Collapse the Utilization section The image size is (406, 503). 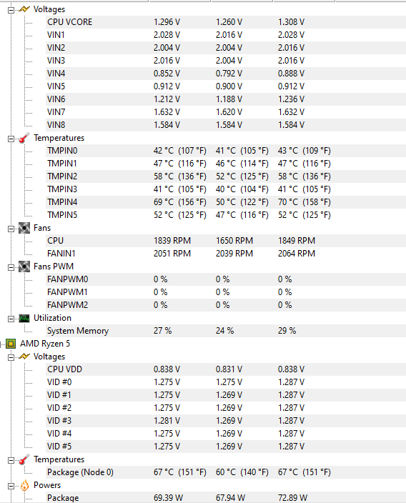[x=11, y=319]
